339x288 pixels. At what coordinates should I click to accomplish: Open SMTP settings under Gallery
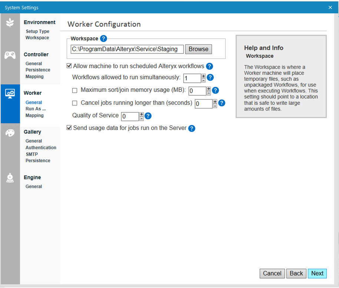(31, 154)
